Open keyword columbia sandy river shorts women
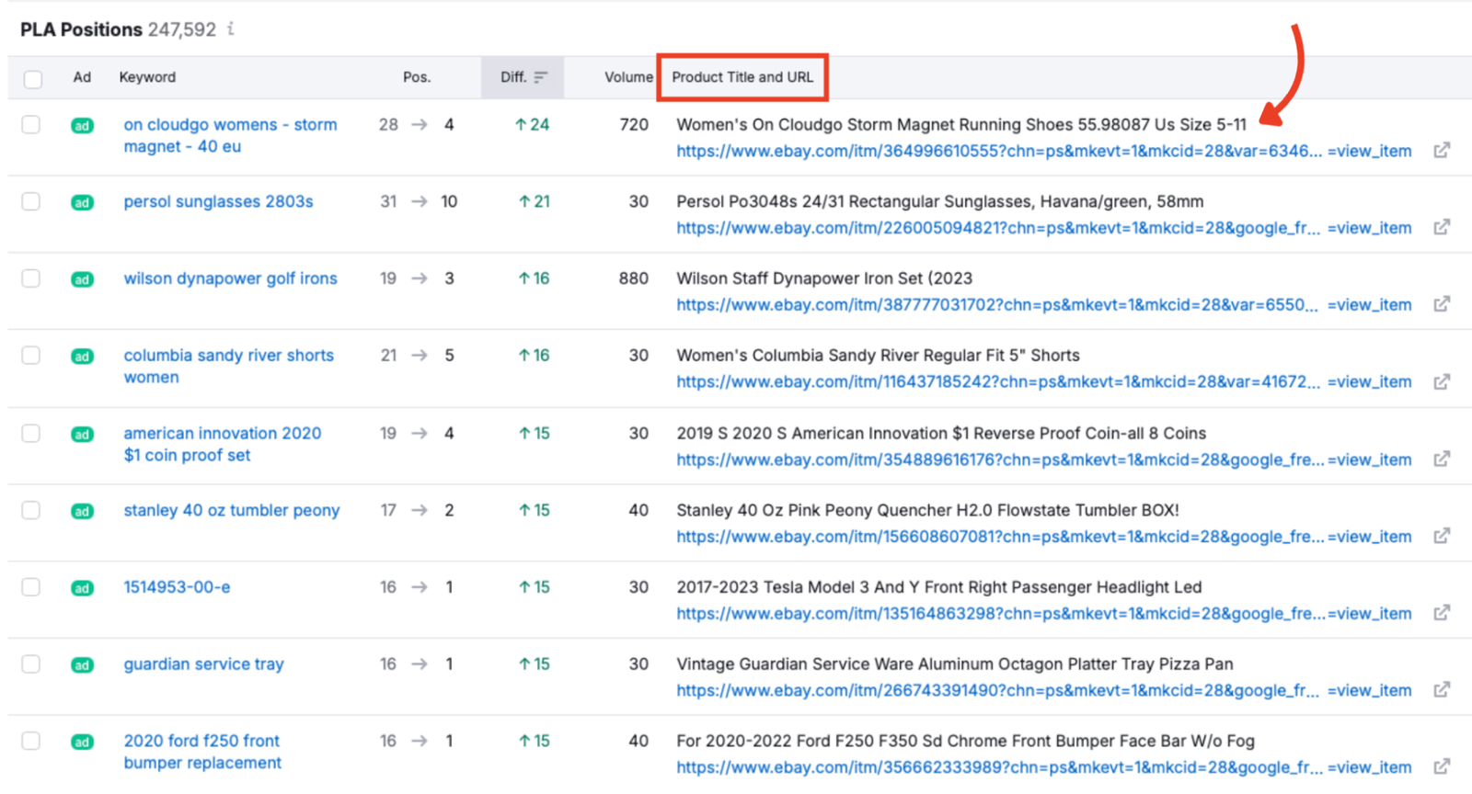The height and width of the screenshot is (794, 1472). (228, 366)
